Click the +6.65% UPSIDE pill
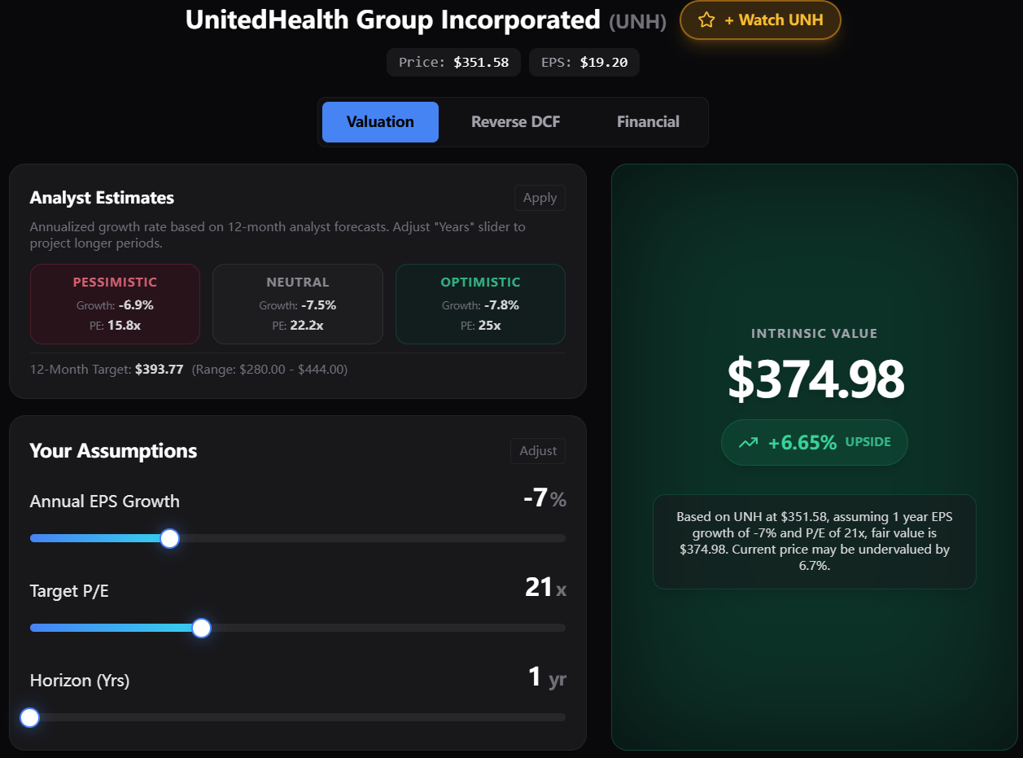The image size is (1023, 758). pos(815,443)
